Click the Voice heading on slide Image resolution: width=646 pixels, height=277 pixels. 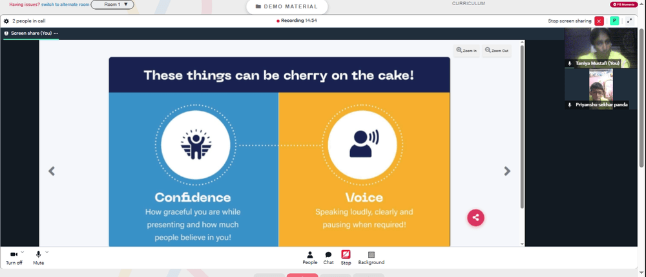[x=364, y=197]
